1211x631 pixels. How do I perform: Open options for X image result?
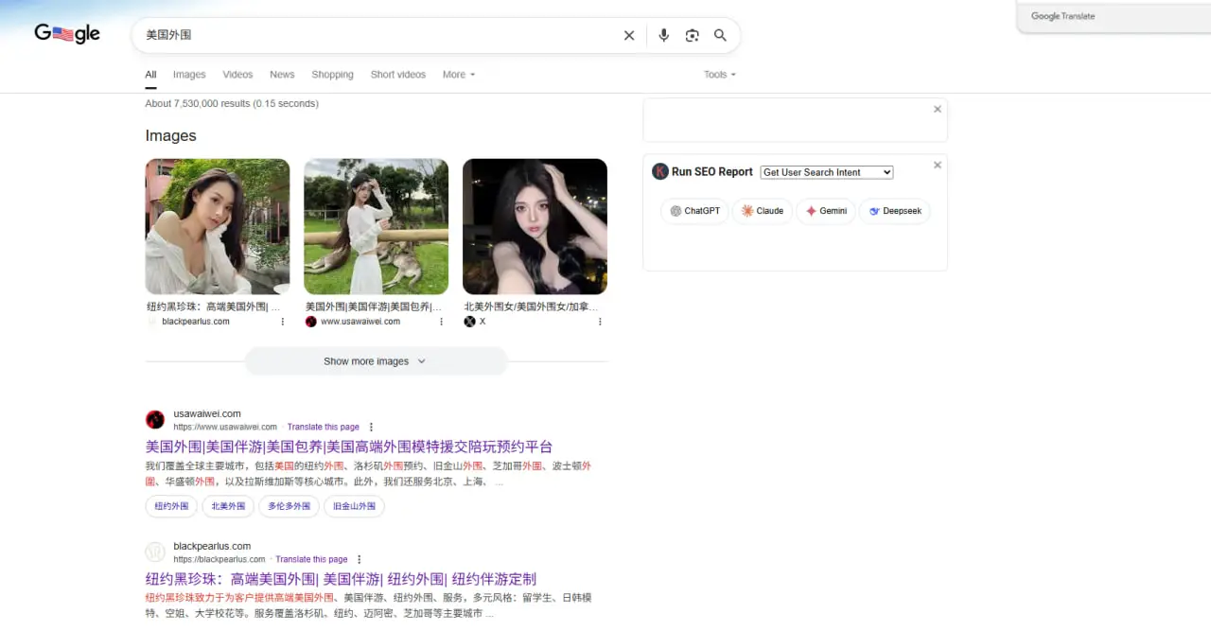[600, 322]
